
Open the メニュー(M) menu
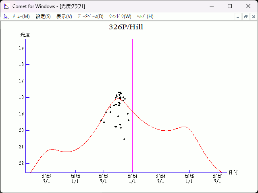tap(21, 16)
